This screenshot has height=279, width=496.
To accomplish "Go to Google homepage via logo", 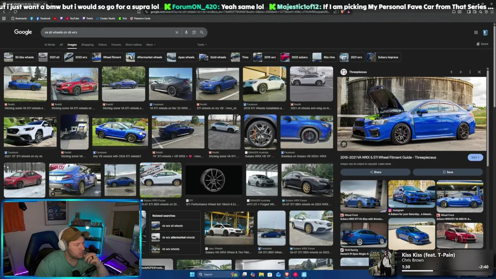I will [x=23, y=32].
